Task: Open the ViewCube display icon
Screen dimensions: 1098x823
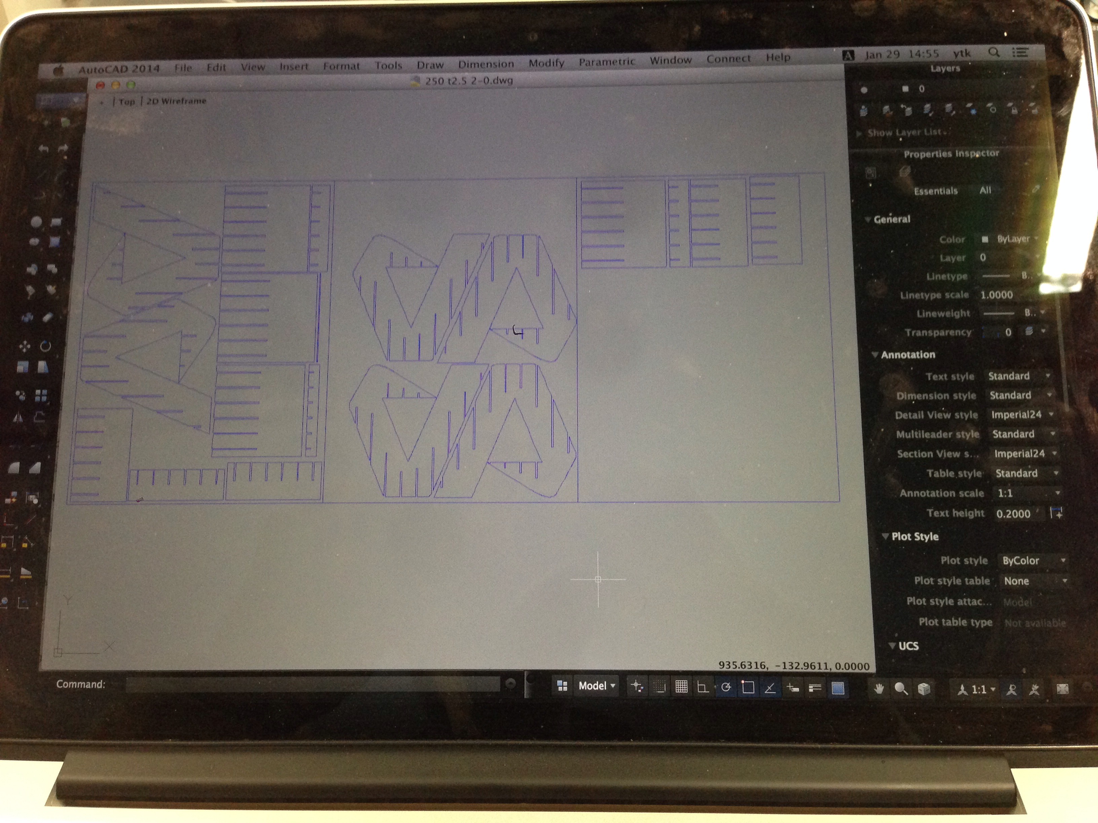Action: [x=923, y=689]
